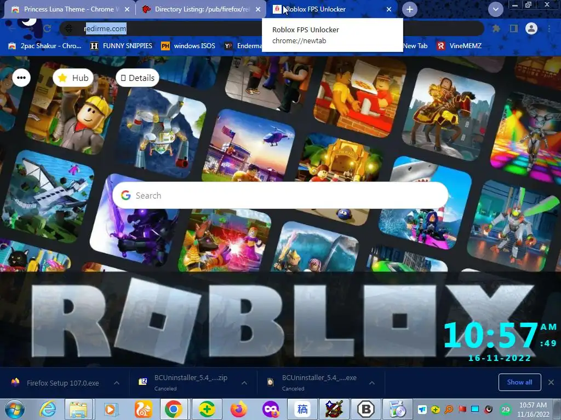The image size is (561, 420).
Task: Open the Windows Start menu orb
Action: tap(15, 409)
